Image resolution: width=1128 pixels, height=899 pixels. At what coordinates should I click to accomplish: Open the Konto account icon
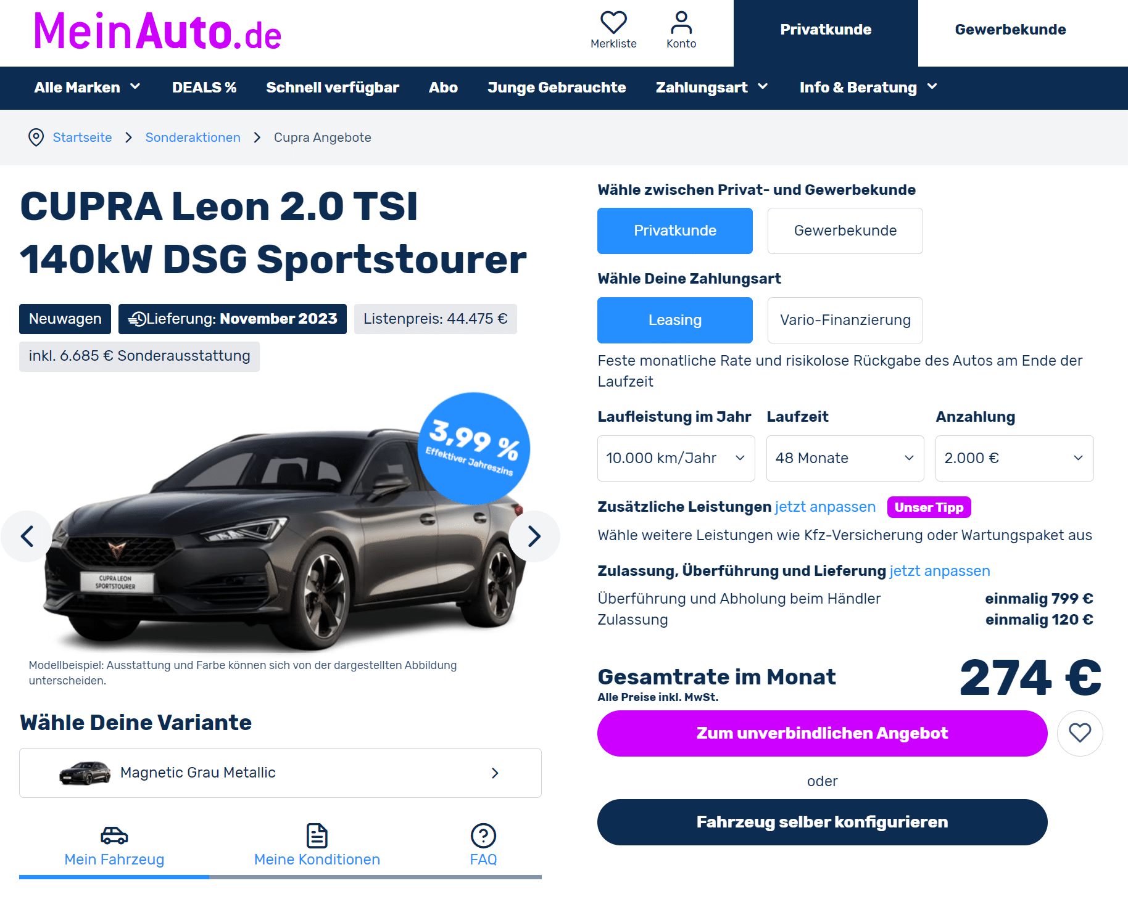point(681,23)
